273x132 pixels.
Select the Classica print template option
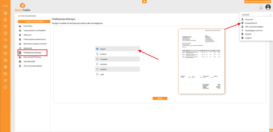point(97,54)
